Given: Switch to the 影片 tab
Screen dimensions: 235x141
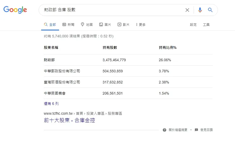Looking at the screenshot, I should click(x=123, y=25).
